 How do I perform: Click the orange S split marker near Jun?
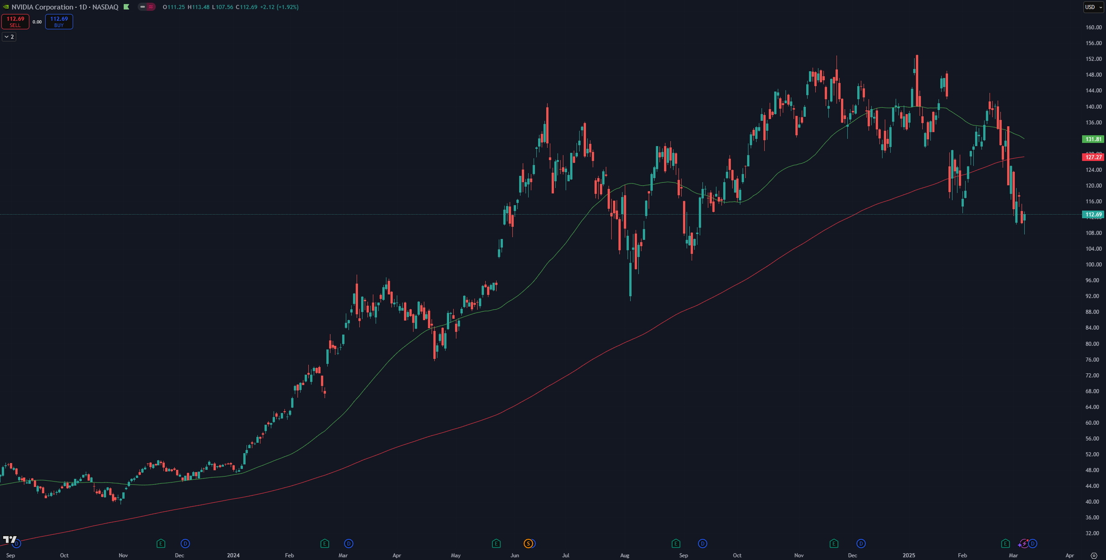[528, 543]
